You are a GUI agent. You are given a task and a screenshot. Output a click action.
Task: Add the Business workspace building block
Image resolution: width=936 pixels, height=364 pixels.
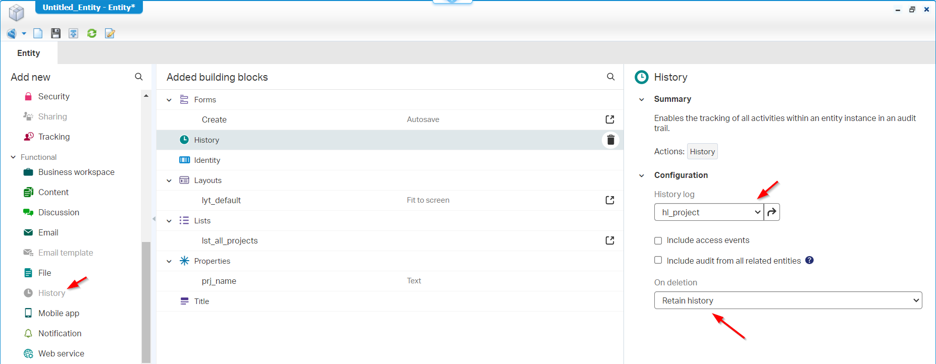pos(76,172)
